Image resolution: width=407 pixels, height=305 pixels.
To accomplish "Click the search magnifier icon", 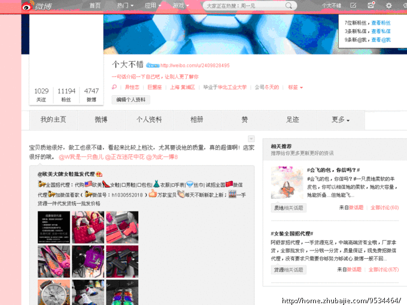I will pyautogui.click(x=288, y=6).
